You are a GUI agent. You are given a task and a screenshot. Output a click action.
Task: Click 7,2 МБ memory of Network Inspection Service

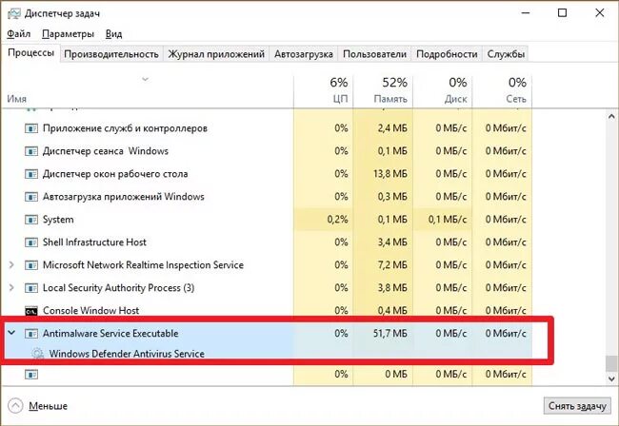pyautogui.click(x=392, y=265)
